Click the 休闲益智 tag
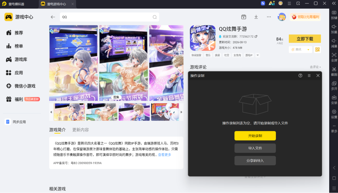This screenshot has height=193, width=338. click(196, 55)
